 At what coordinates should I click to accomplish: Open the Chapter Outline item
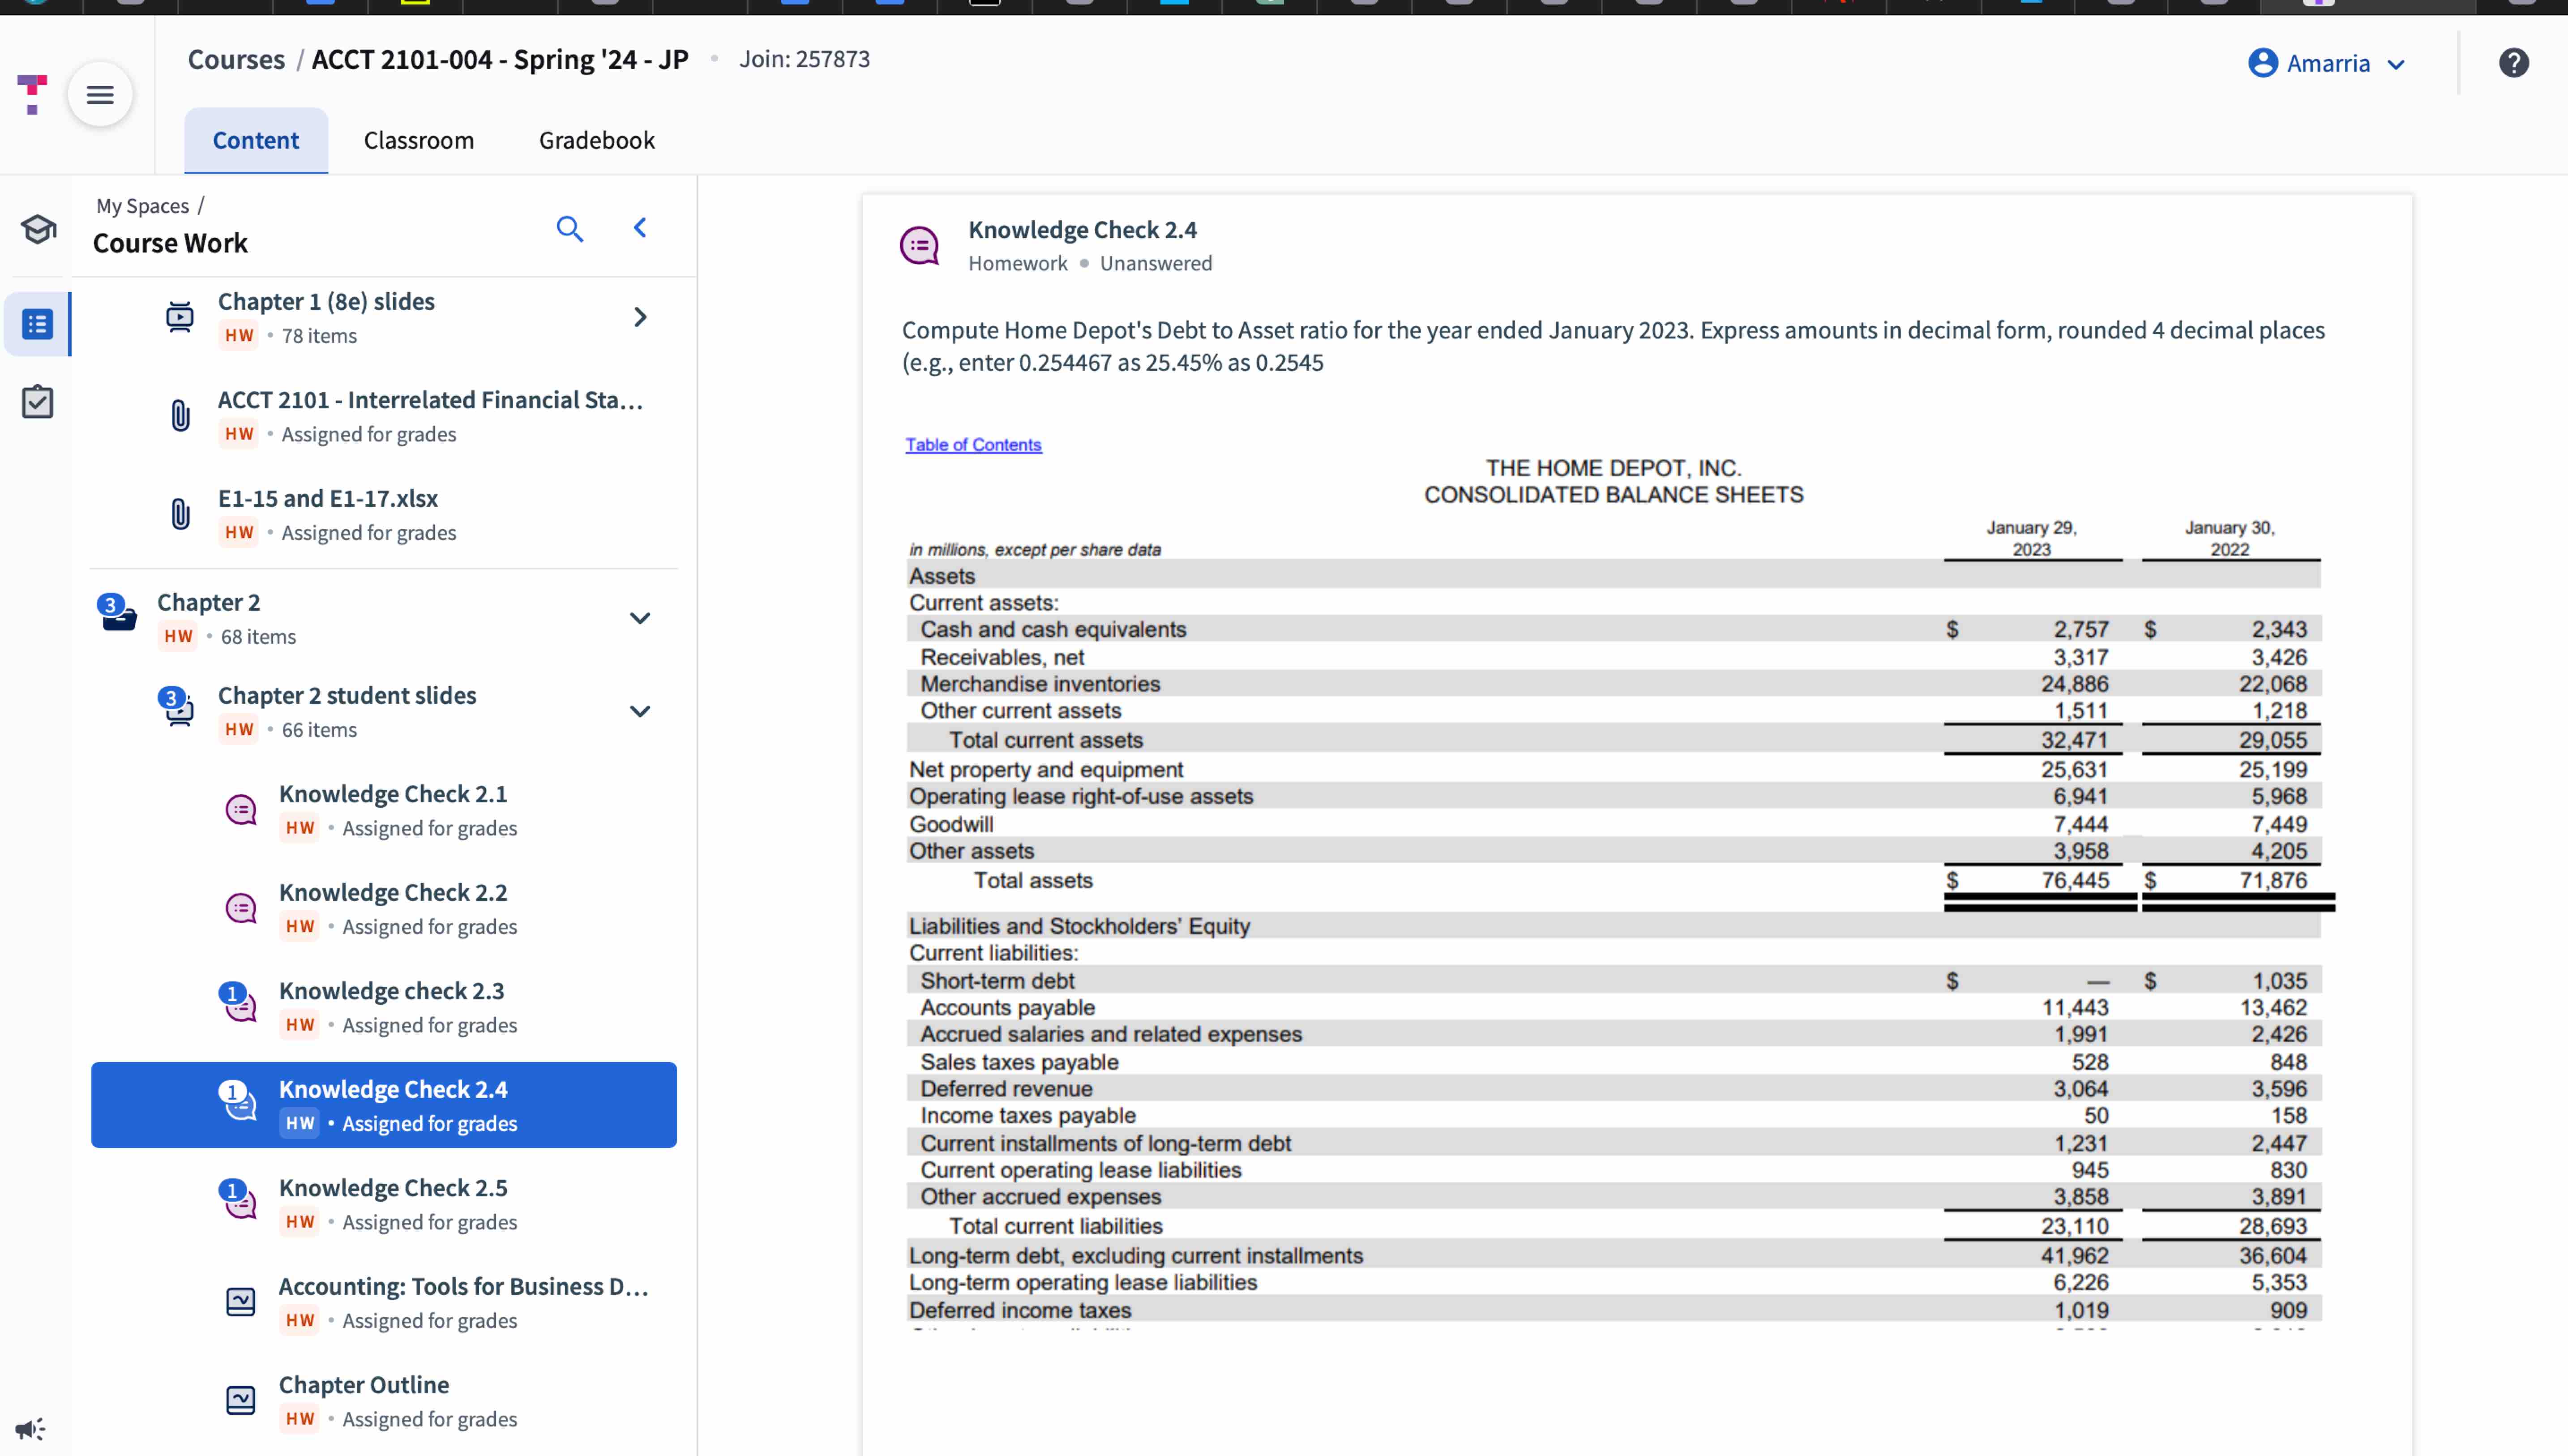(364, 1385)
